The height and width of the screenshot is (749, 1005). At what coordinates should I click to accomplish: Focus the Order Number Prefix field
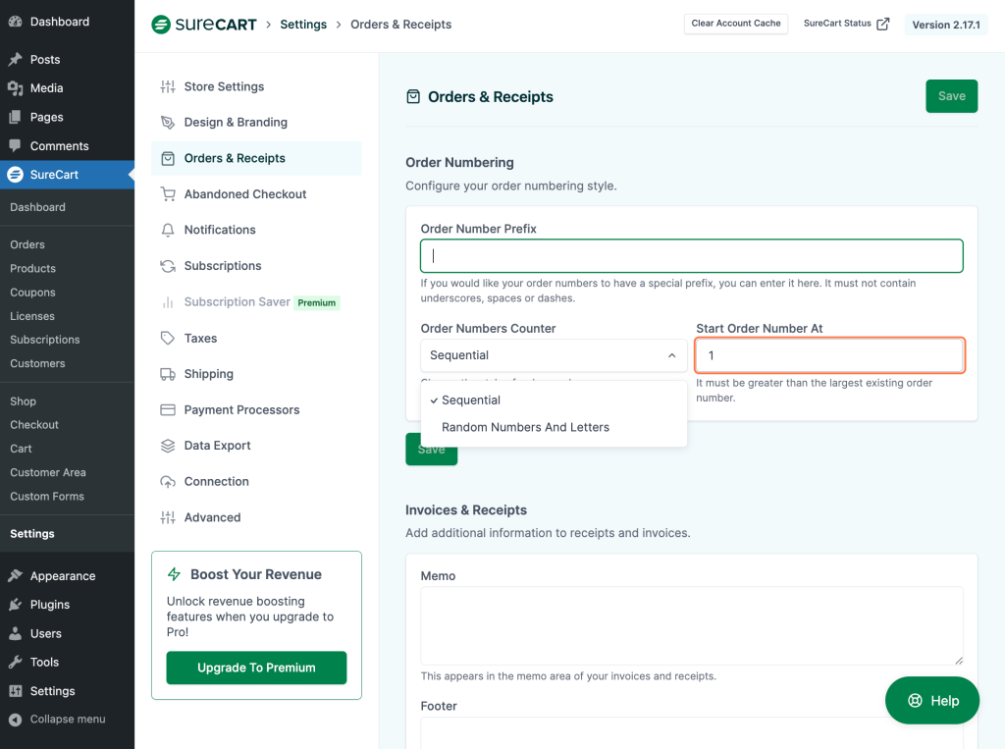(x=691, y=256)
